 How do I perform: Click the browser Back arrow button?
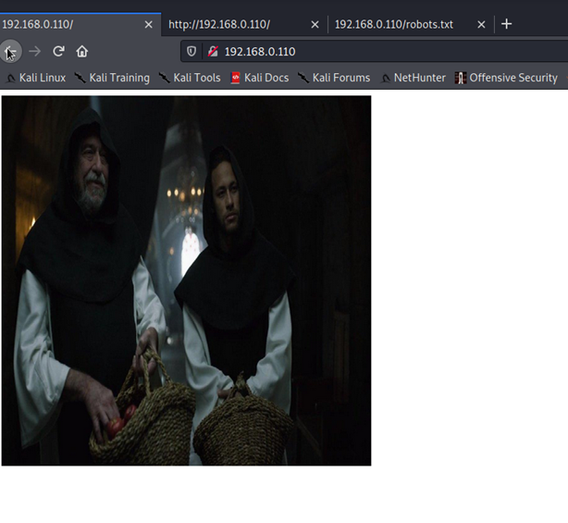click(10, 52)
